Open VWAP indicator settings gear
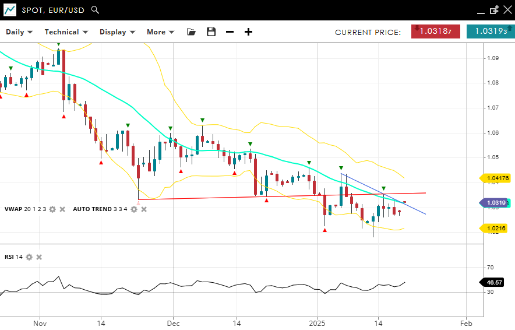The image size is (515, 330). coord(52,209)
